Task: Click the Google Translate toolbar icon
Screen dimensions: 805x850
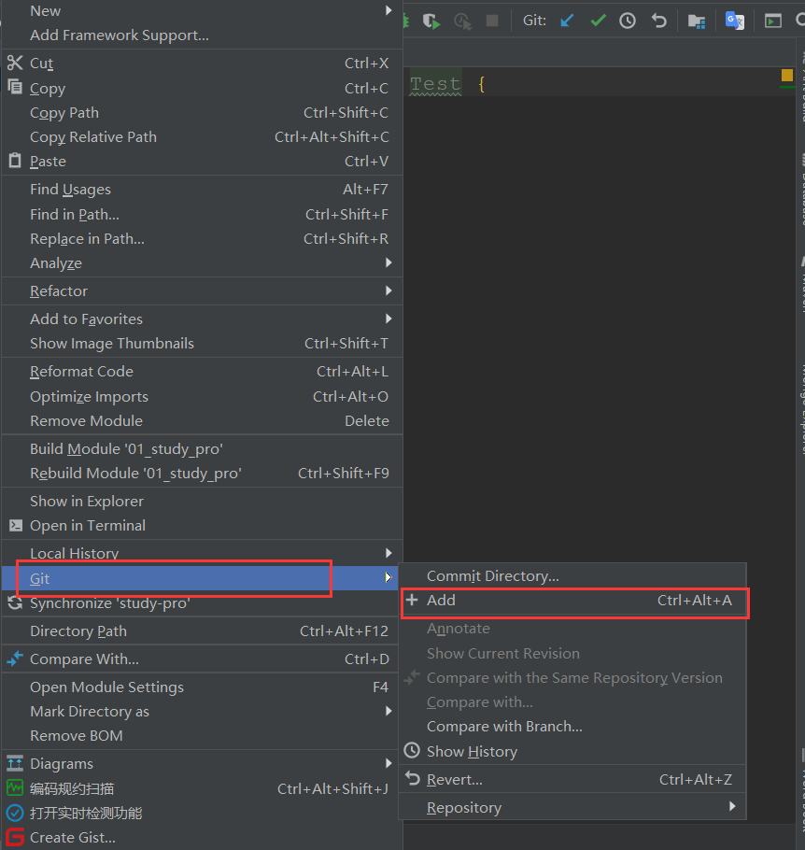Action: coord(735,21)
